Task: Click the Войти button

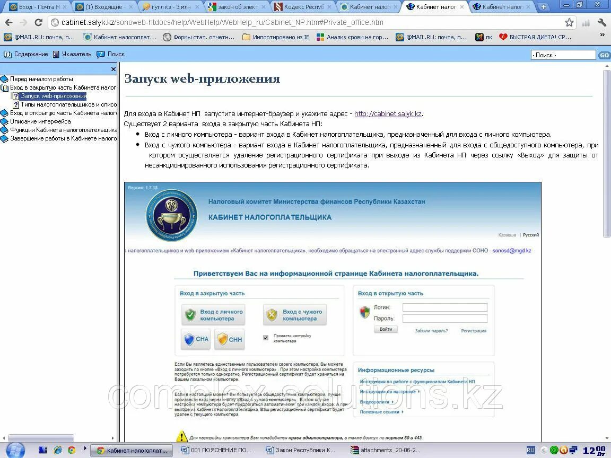Action: point(386,330)
